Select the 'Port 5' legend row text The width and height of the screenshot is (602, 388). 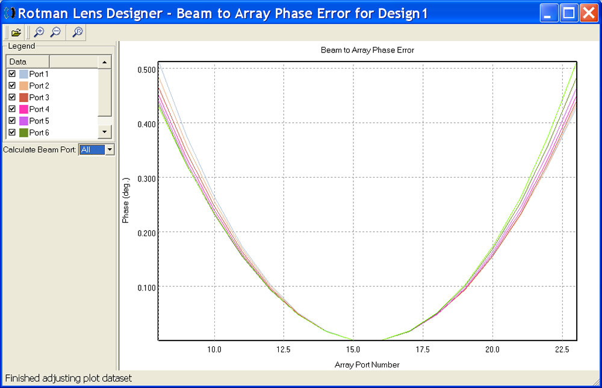click(x=39, y=121)
